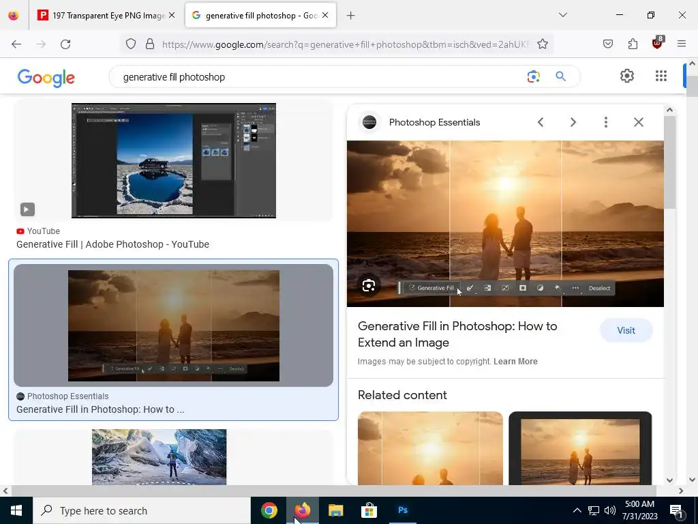The image size is (698, 524).
Task: Open the Google apps grid
Action: [x=661, y=76]
